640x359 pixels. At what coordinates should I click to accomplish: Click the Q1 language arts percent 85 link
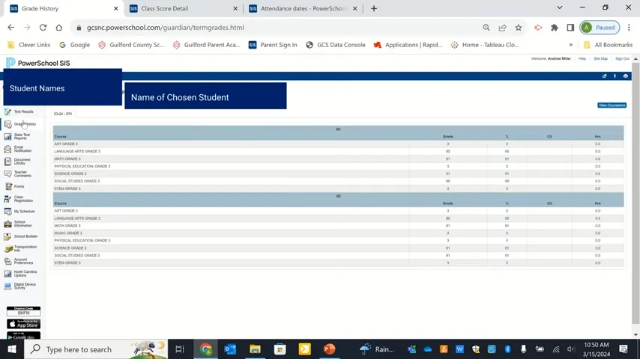coord(507,151)
